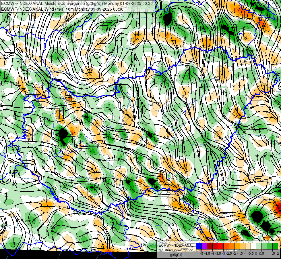Click the legend's -1.5 tick label
281x259 pixels.
coord(240,254)
